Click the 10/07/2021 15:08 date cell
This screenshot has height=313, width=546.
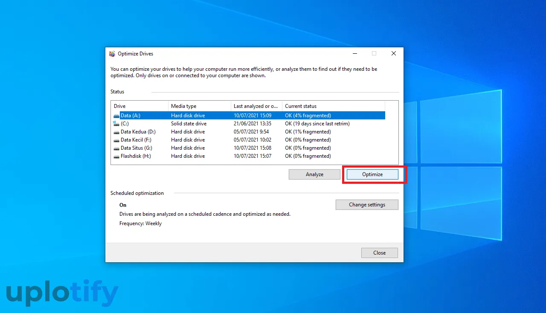pos(253,148)
